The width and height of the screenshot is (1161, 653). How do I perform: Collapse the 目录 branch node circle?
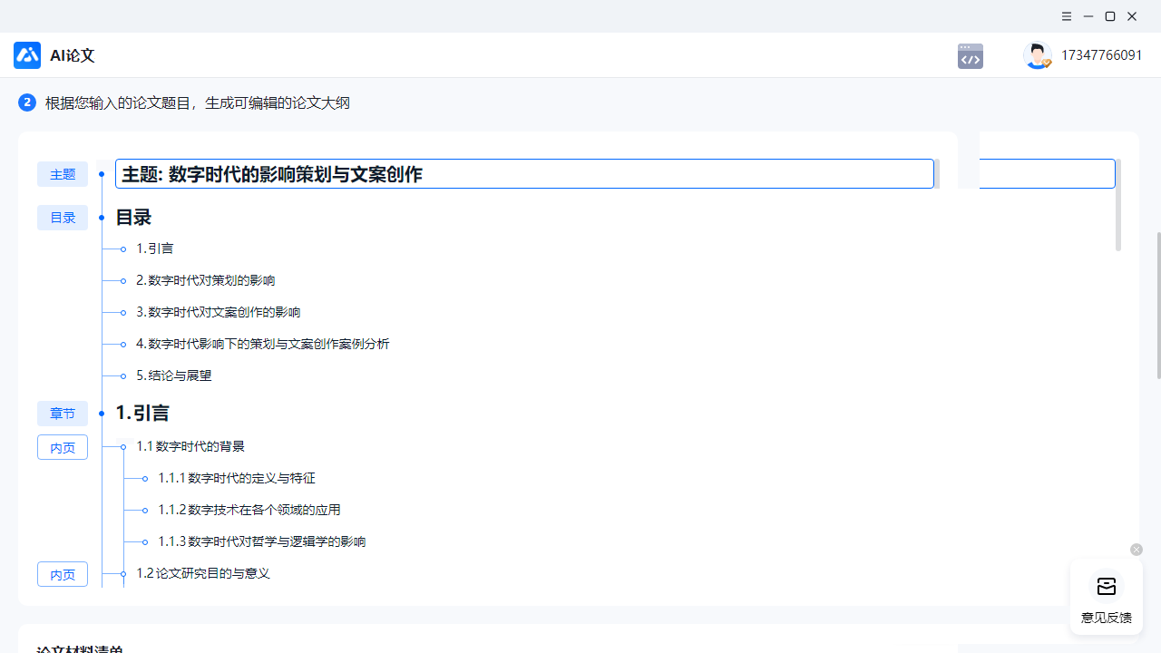pos(101,217)
